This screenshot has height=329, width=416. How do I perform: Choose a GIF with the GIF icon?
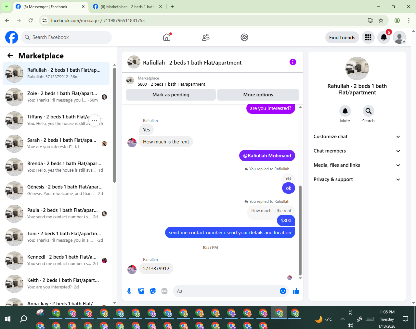pyautogui.click(x=164, y=291)
